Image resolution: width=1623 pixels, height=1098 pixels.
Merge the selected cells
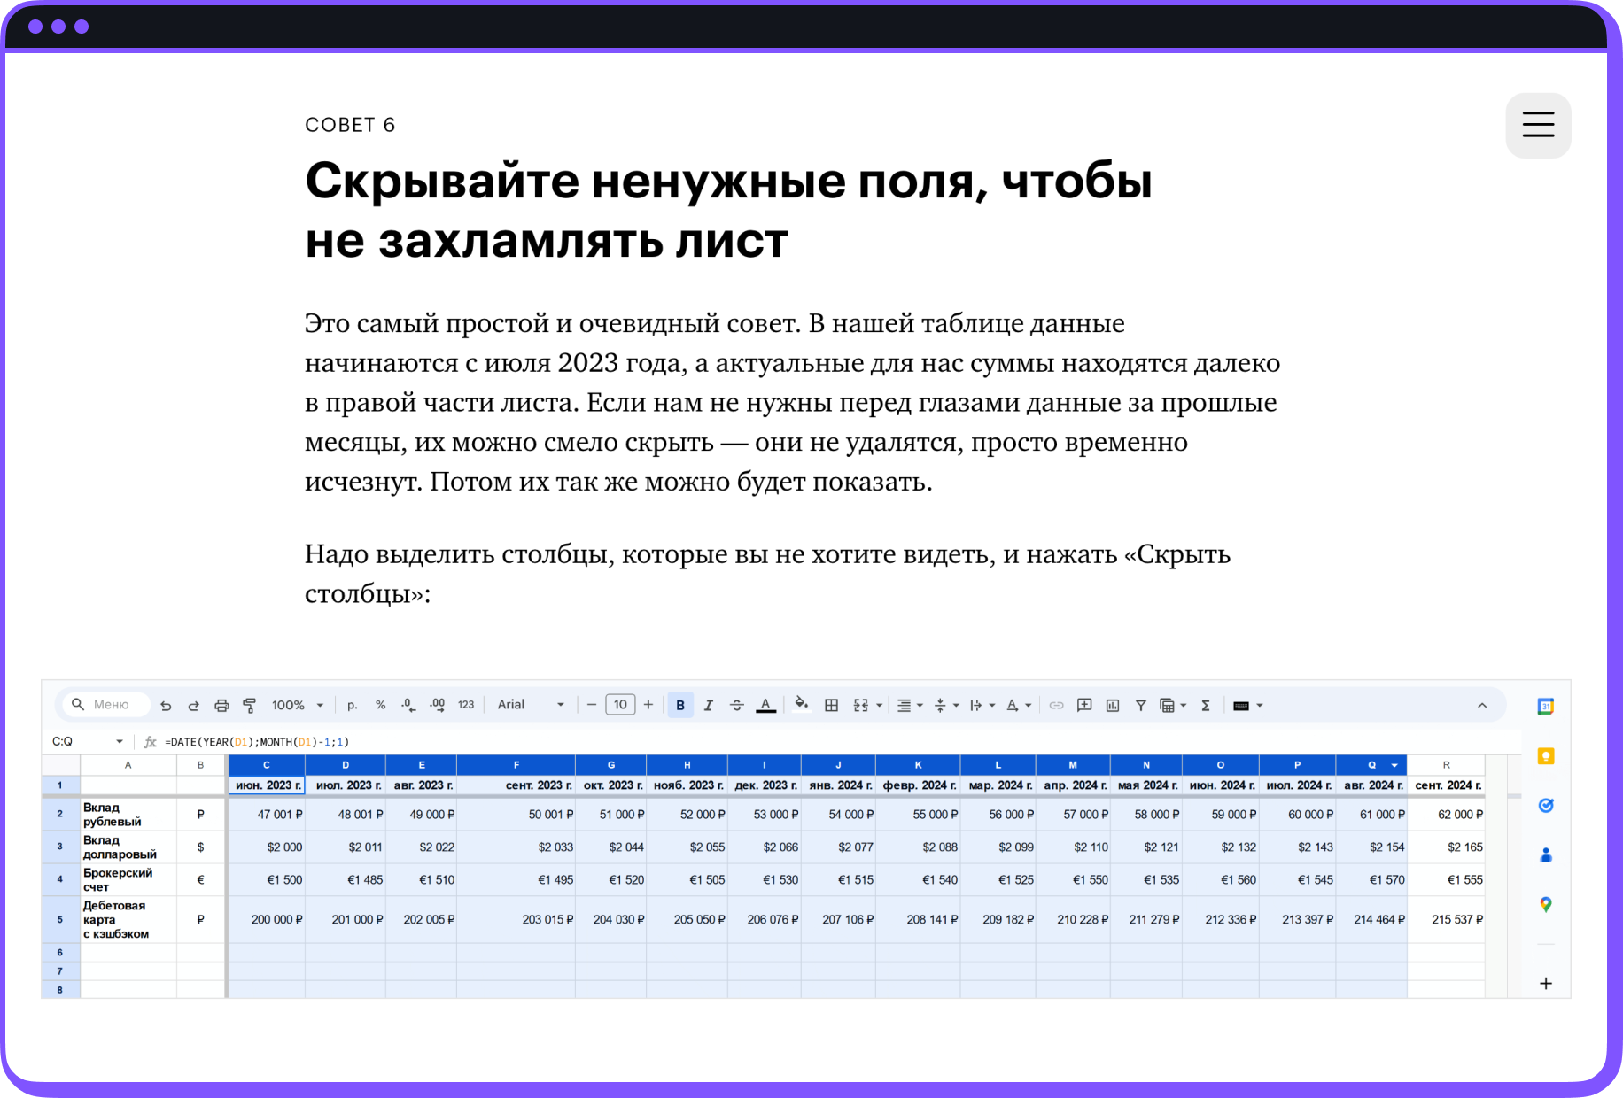tap(860, 706)
